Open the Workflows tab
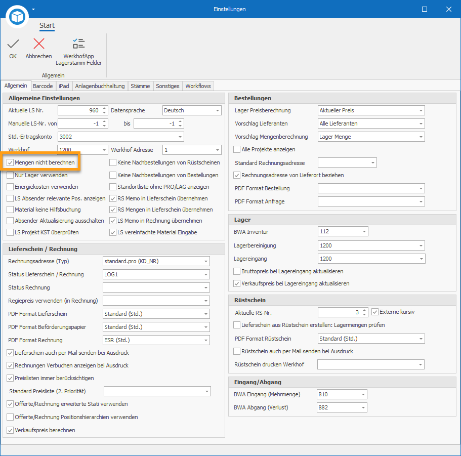Screen dimensions: 461x456 click(x=198, y=86)
